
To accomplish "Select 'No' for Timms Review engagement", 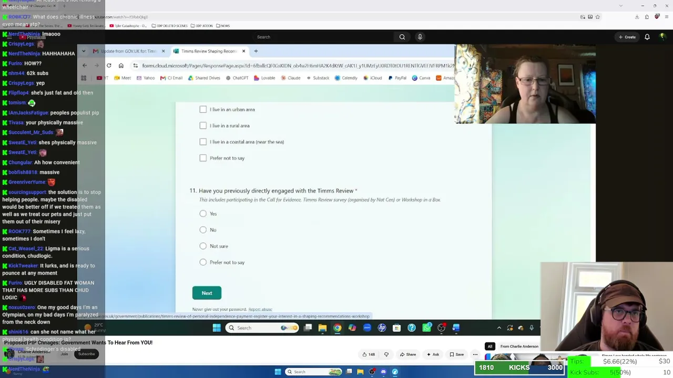I will click(203, 230).
